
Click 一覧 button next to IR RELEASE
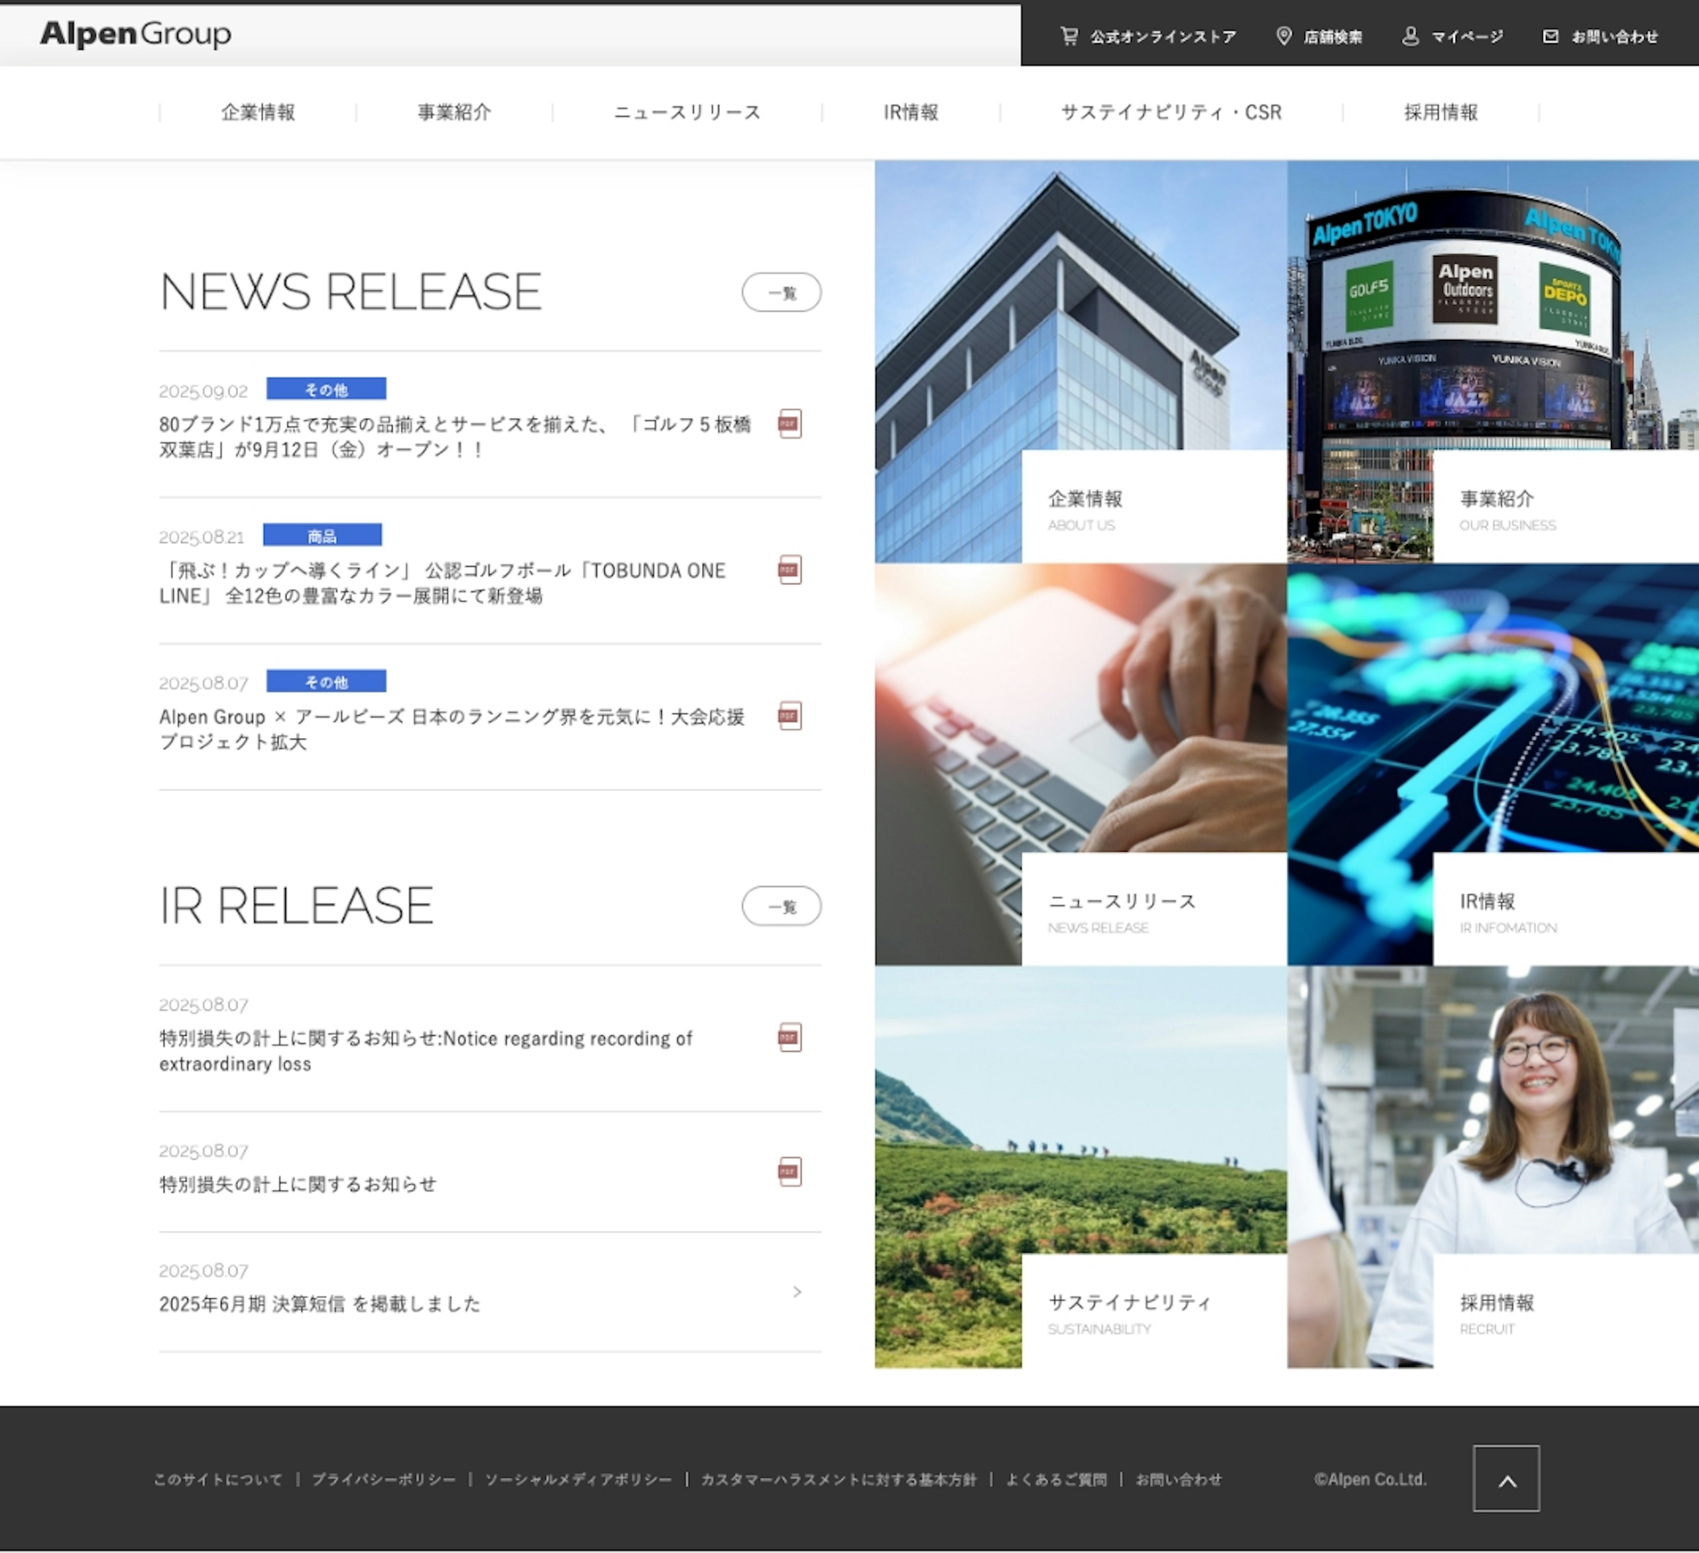(x=781, y=906)
